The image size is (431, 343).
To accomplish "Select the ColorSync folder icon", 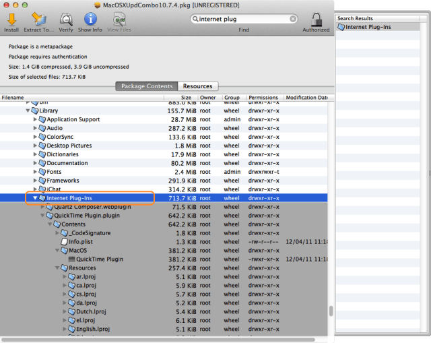I will coord(42,137).
